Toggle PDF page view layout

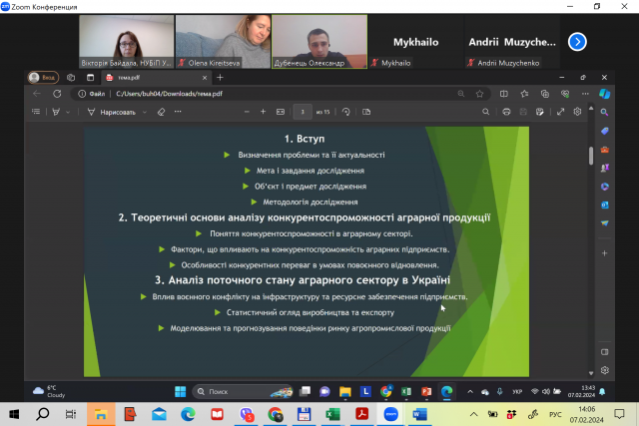point(366,112)
